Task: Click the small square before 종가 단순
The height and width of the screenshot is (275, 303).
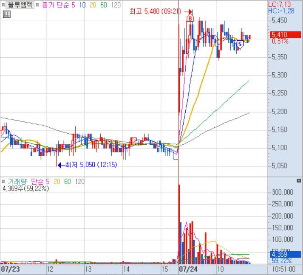Action: point(38,5)
